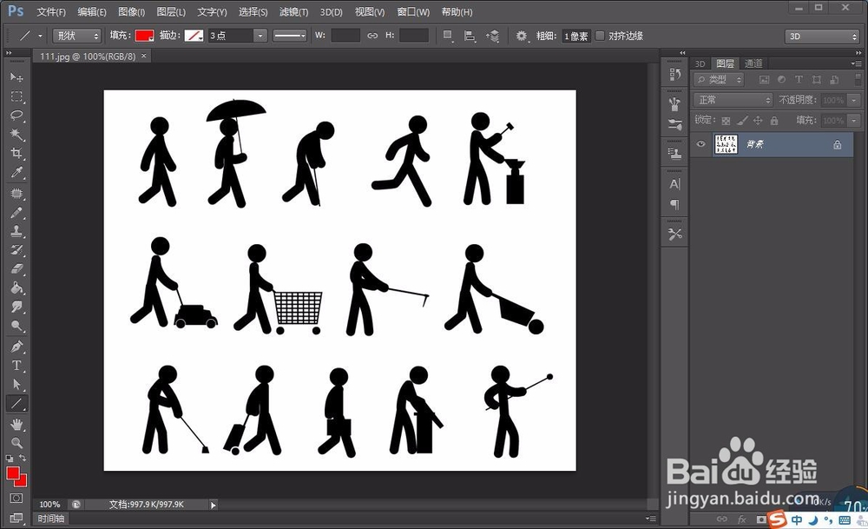Viewport: 868px width, 529px height.
Task: Open the layer 填充 percentage dropdown arrow
Action: pos(854,120)
